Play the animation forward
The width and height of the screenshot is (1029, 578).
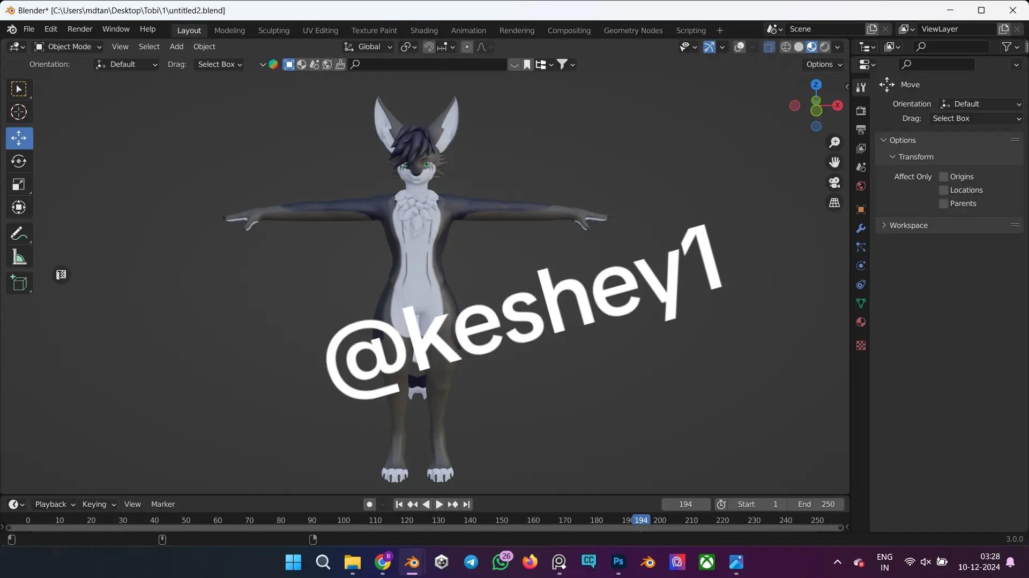[439, 504]
